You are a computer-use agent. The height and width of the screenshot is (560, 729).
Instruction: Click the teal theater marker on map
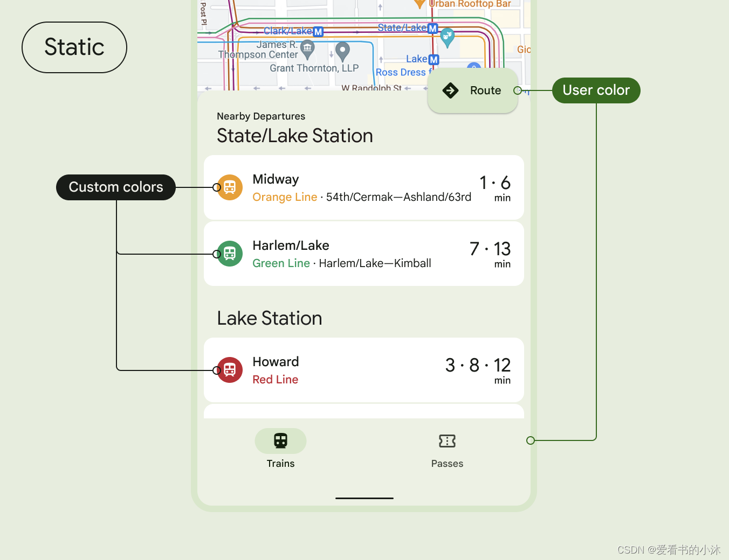[x=447, y=37]
